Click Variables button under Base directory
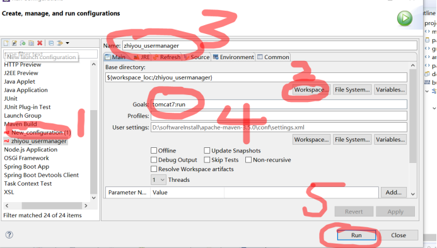Screen dimensions: 437x248 (390, 89)
